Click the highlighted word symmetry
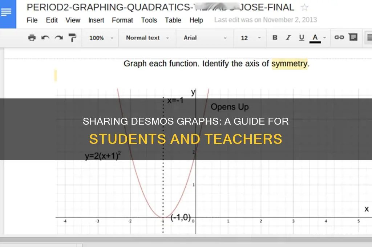372x247 pixels. [x=289, y=64]
